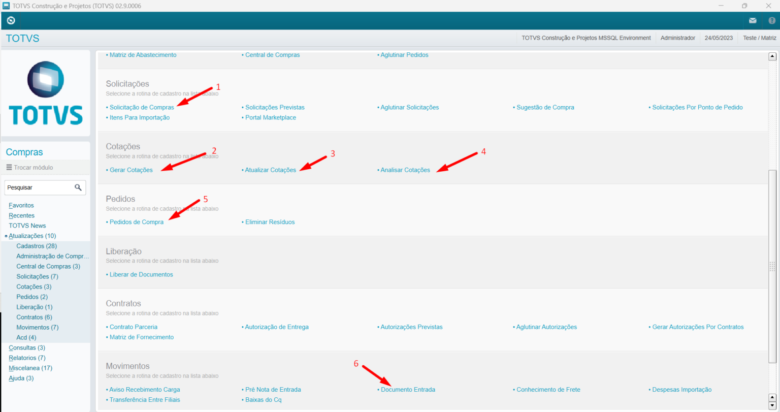Open Solicitação de Compras routine
Image resolution: width=780 pixels, height=412 pixels.
pyautogui.click(x=142, y=107)
